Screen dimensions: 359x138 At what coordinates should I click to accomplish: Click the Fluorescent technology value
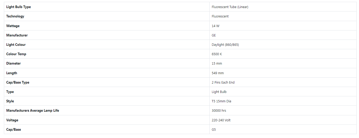pyautogui.click(x=220, y=16)
